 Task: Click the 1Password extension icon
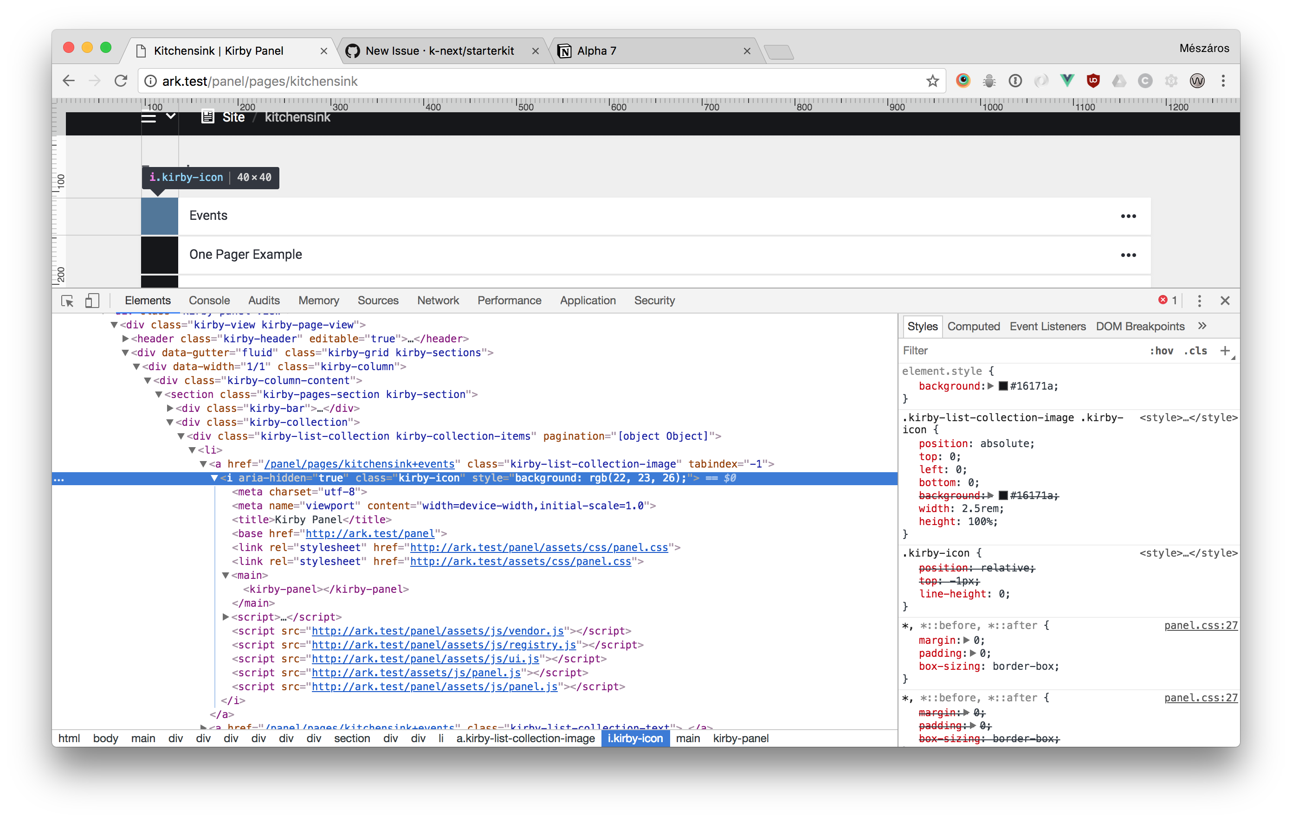point(1016,80)
